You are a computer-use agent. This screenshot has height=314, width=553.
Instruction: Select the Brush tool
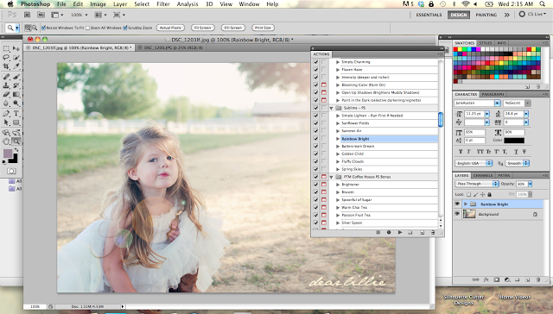click(16, 77)
